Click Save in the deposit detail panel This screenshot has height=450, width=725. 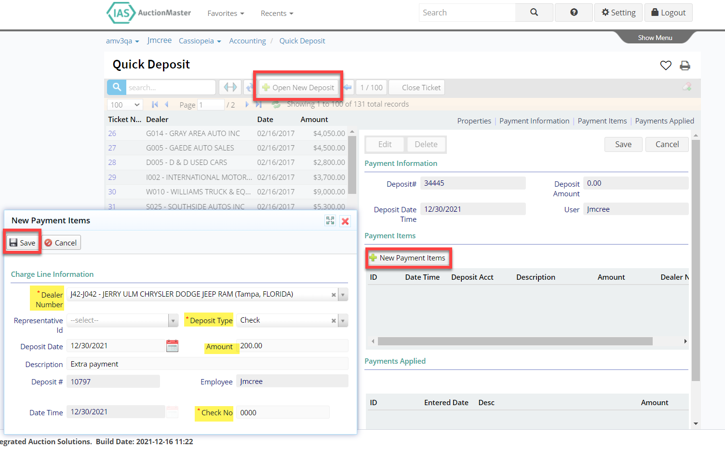pos(623,144)
